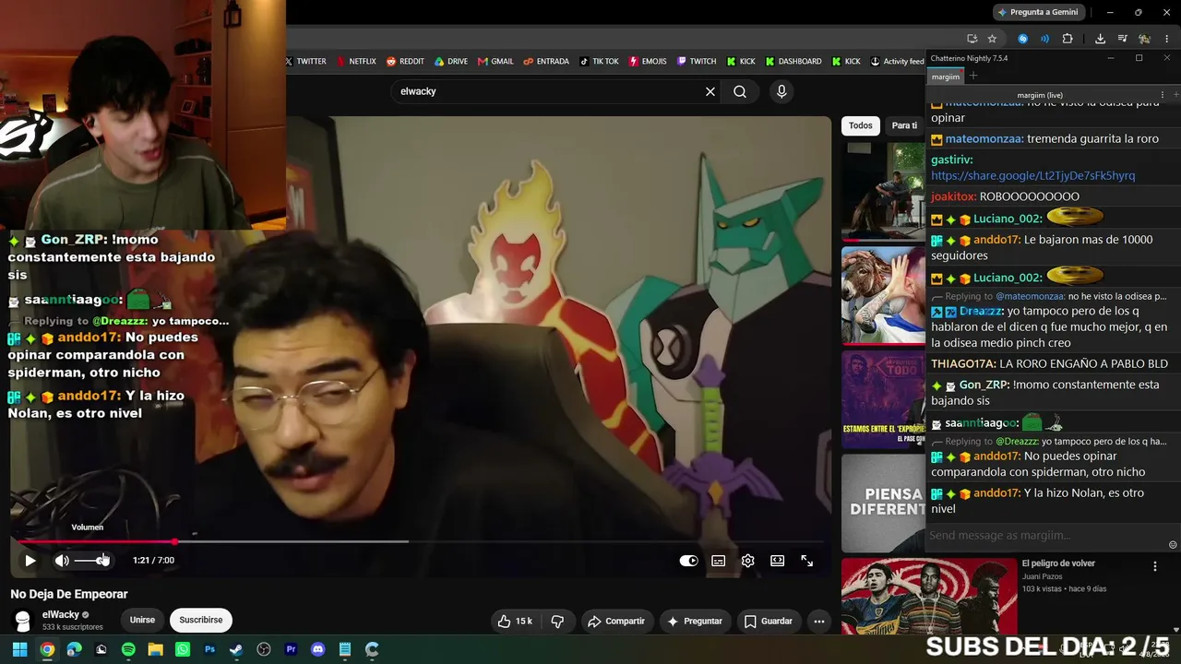
Task: Open the TWITTER bookmark
Action: point(305,62)
